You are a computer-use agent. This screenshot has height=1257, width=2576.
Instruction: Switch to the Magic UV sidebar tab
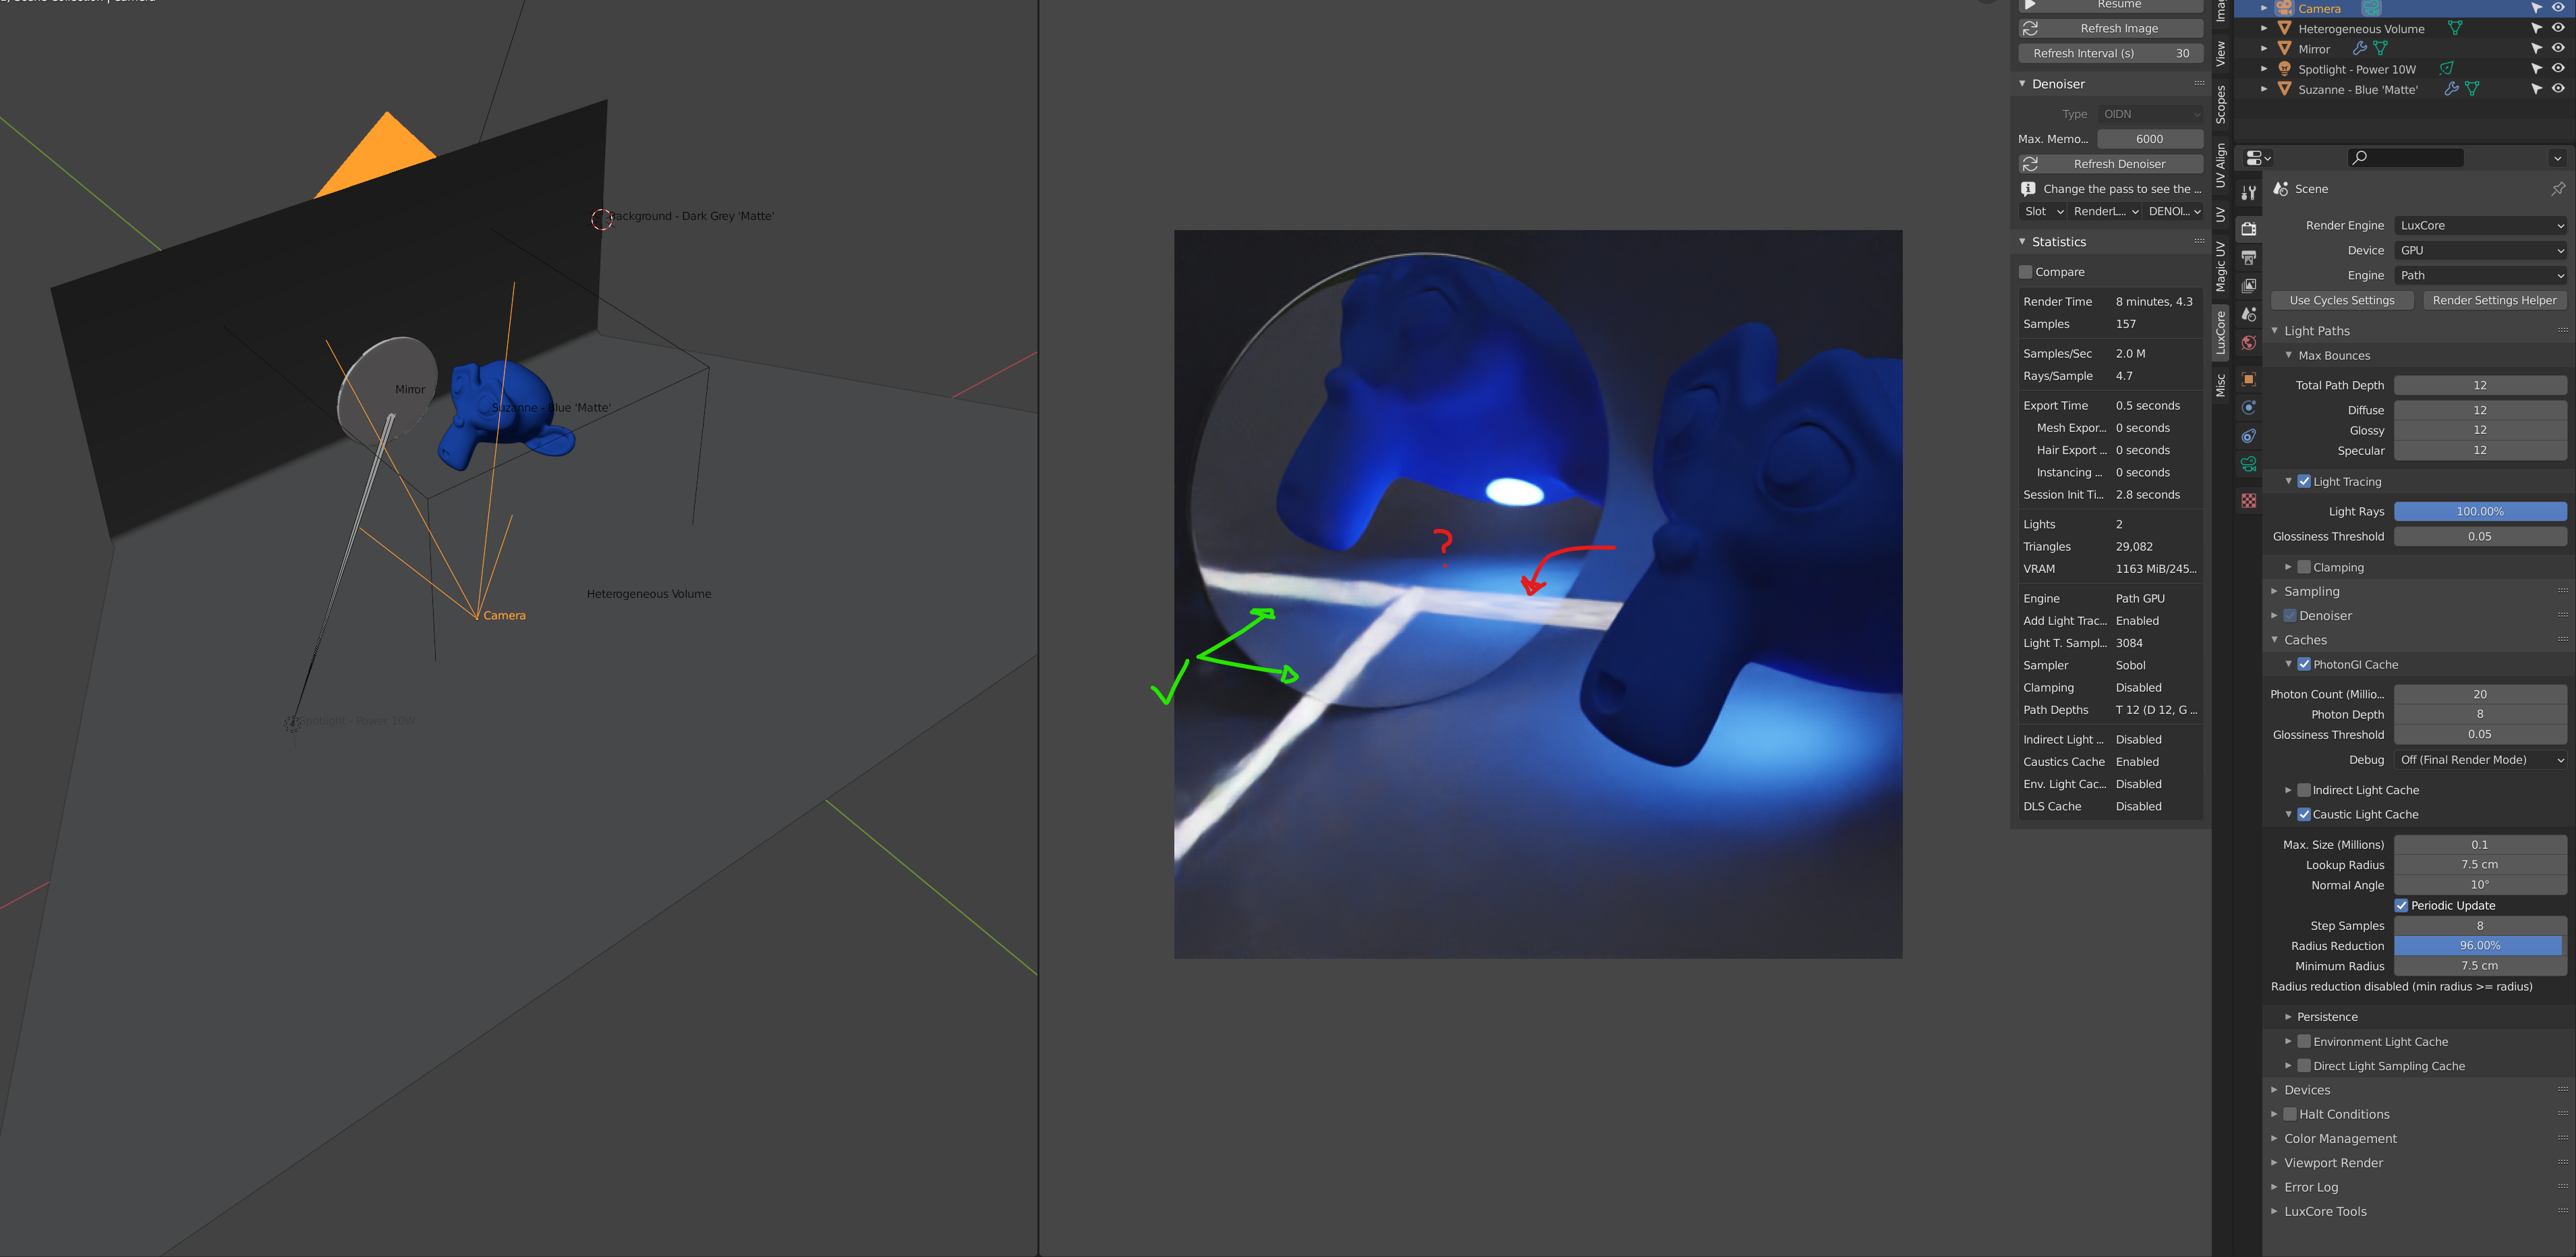(x=2220, y=266)
